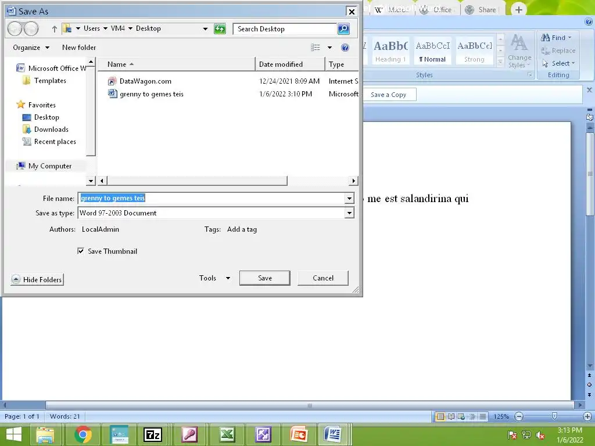595x446 pixels.
Task: Click Find in the Editing group
Action: coord(556,38)
